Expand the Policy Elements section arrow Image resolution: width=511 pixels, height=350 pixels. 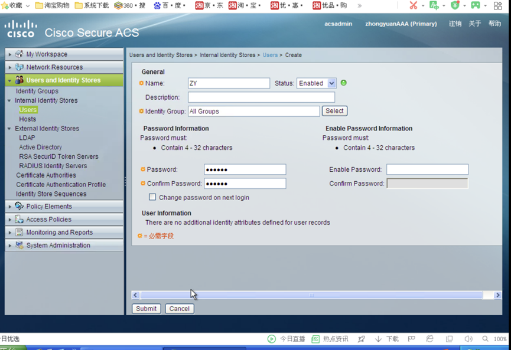click(x=10, y=207)
